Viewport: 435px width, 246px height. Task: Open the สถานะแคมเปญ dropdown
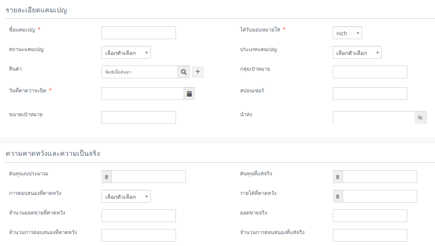tap(126, 53)
